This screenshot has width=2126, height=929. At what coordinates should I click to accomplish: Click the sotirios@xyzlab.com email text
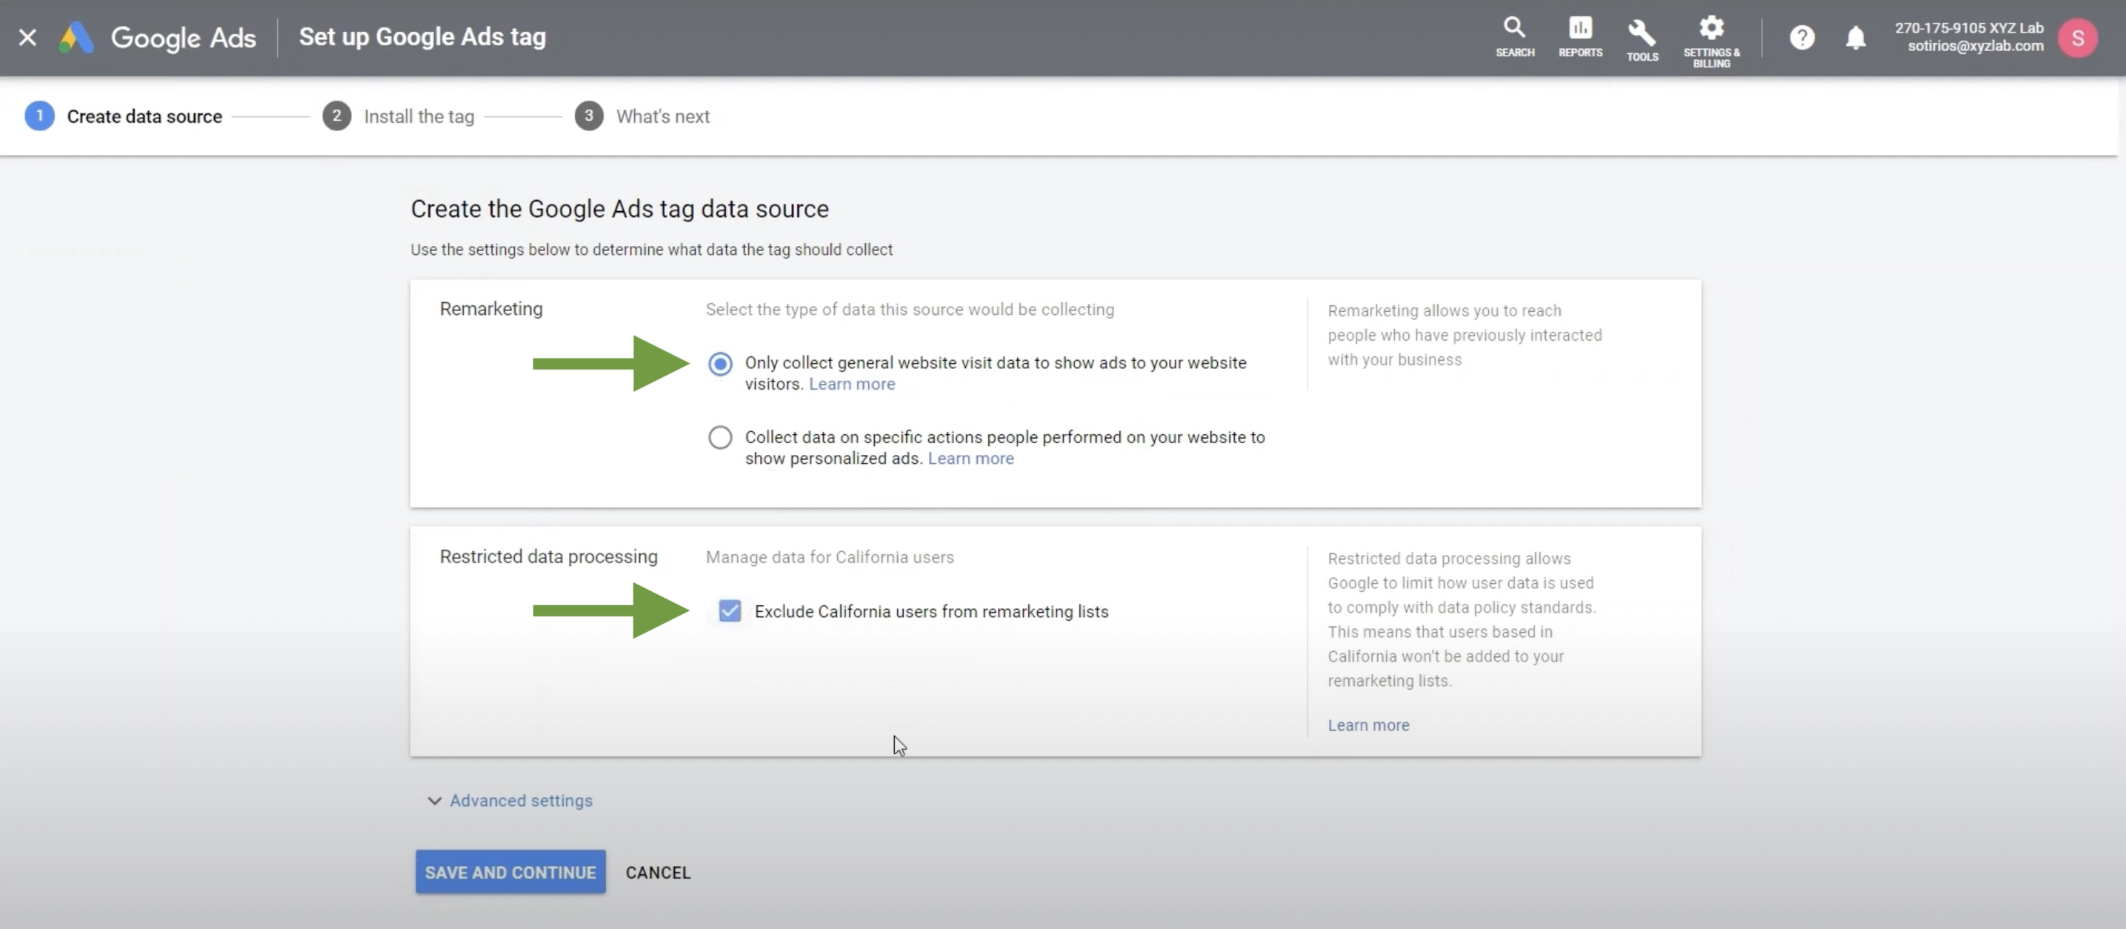[x=1975, y=46]
